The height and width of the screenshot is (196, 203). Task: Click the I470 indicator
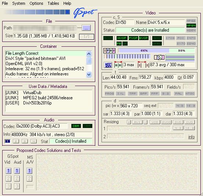tap(191, 38)
